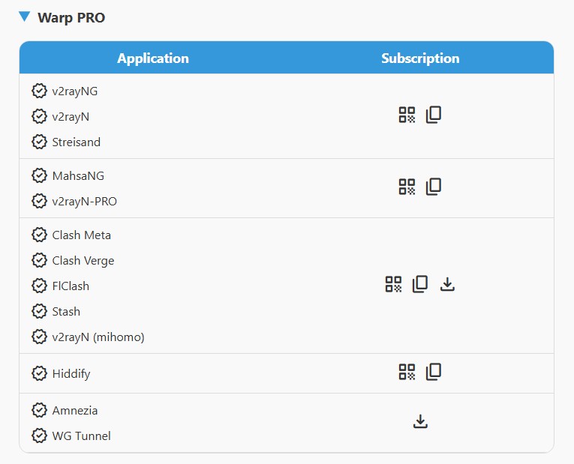Copy subscription link for Clash Meta row

(420, 285)
